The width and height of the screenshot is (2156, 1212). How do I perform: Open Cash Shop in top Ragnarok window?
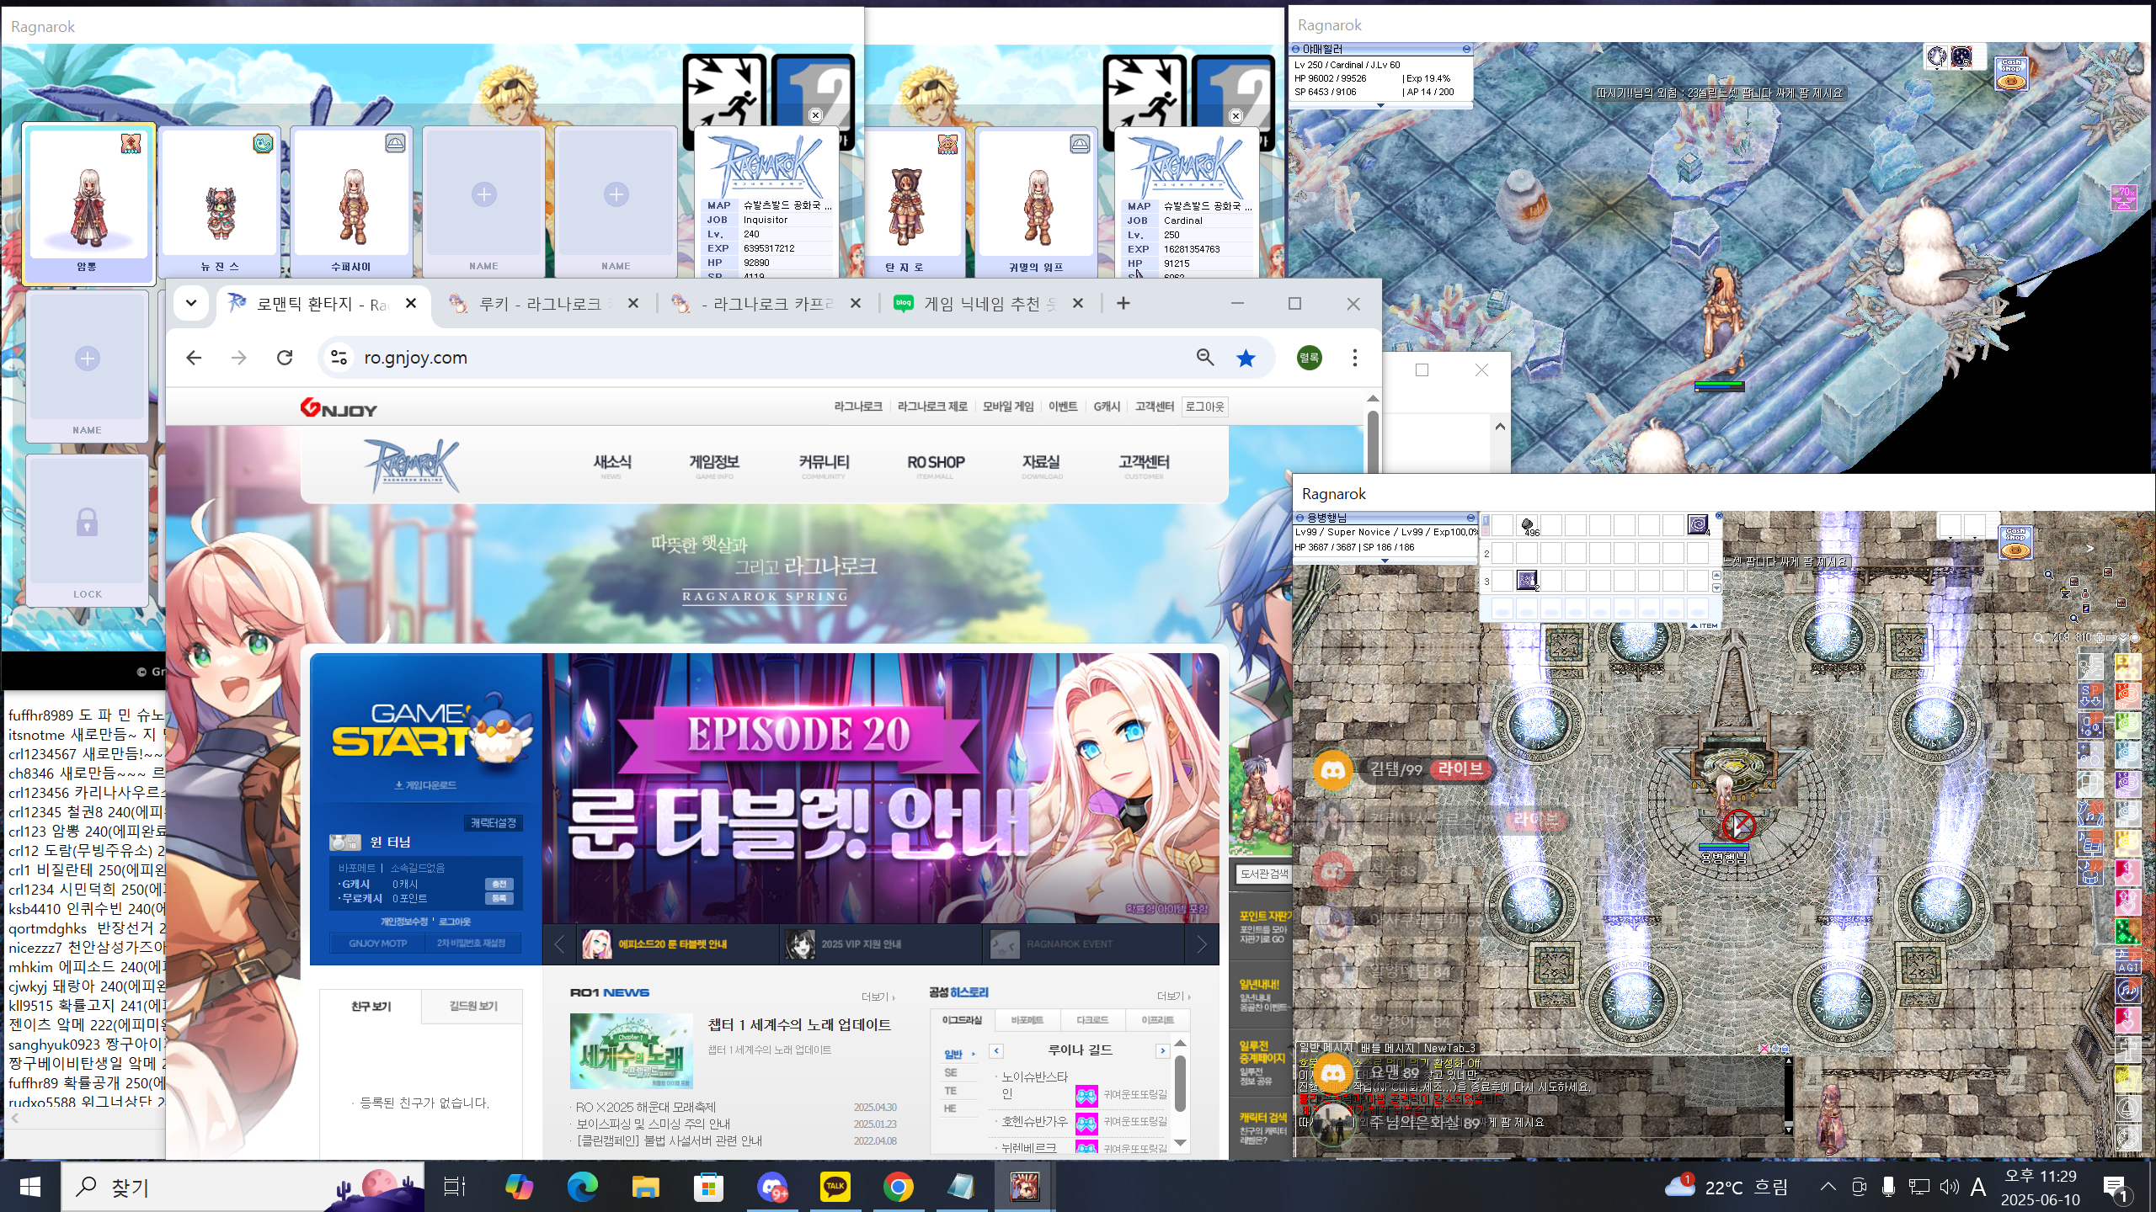[x=2011, y=73]
